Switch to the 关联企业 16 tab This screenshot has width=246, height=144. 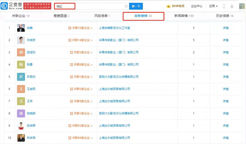point(21,16)
